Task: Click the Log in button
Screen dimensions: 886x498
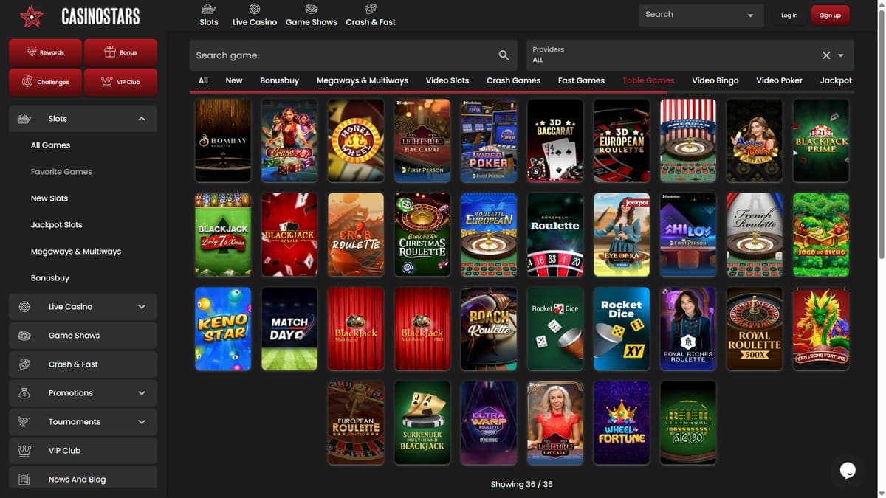Action: pos(789,15)
